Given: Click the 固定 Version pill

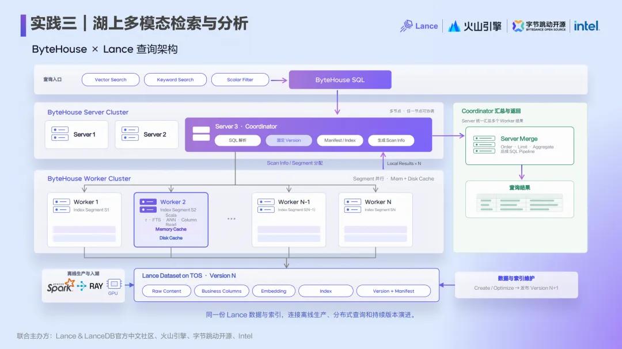Looking at the screenshot, I should point(289,140).
